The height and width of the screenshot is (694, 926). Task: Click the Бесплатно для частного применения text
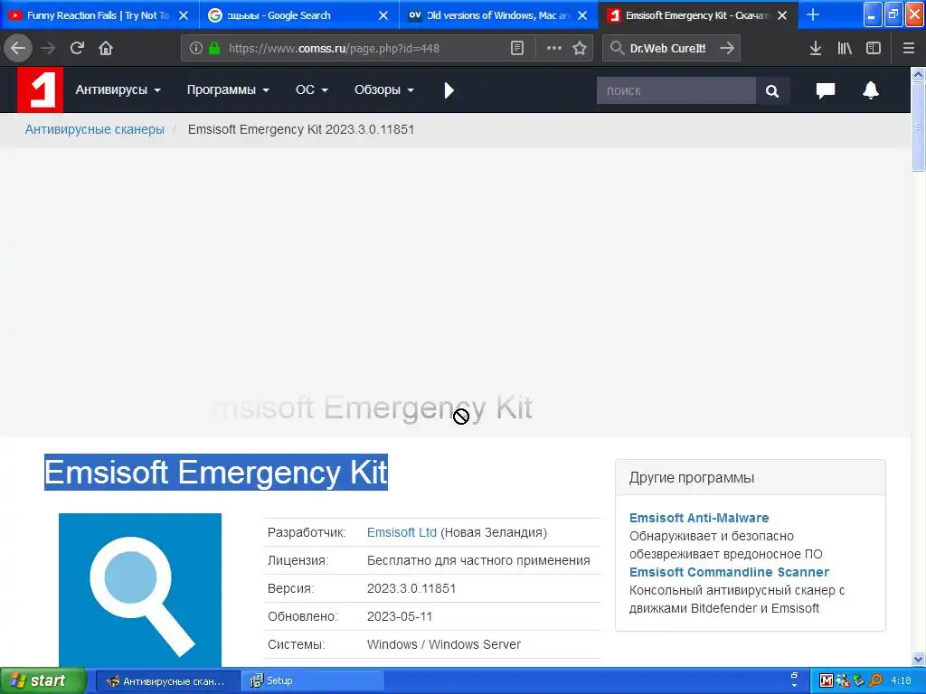coord(478,560)
